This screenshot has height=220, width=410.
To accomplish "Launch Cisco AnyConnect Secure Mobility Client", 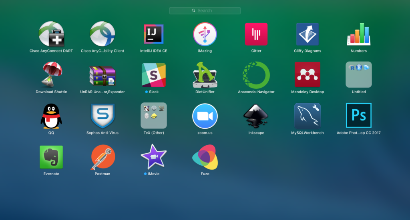I will [102, 34].
